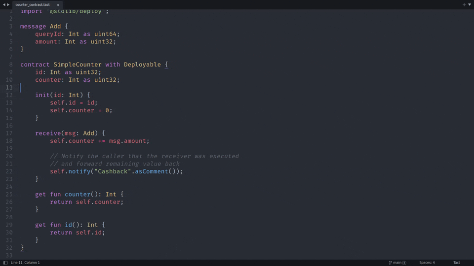
Task: Click the '0' literal on line 14
Action: 107,110
